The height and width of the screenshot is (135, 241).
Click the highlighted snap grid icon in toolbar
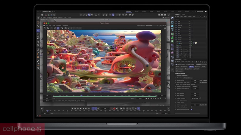coord(113,15)
